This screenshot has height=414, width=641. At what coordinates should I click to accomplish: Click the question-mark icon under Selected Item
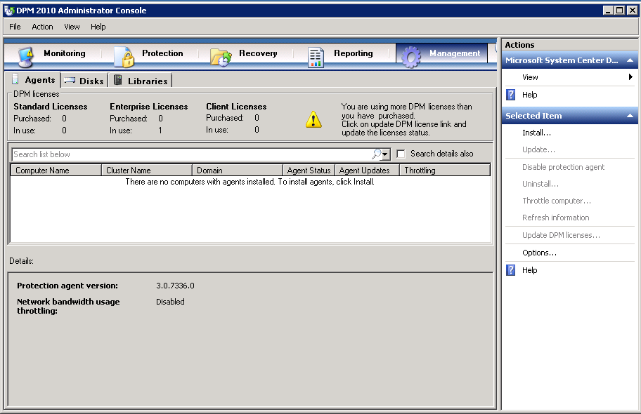click(510, 270)
